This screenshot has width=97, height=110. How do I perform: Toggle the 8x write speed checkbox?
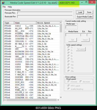pos(69,59)
